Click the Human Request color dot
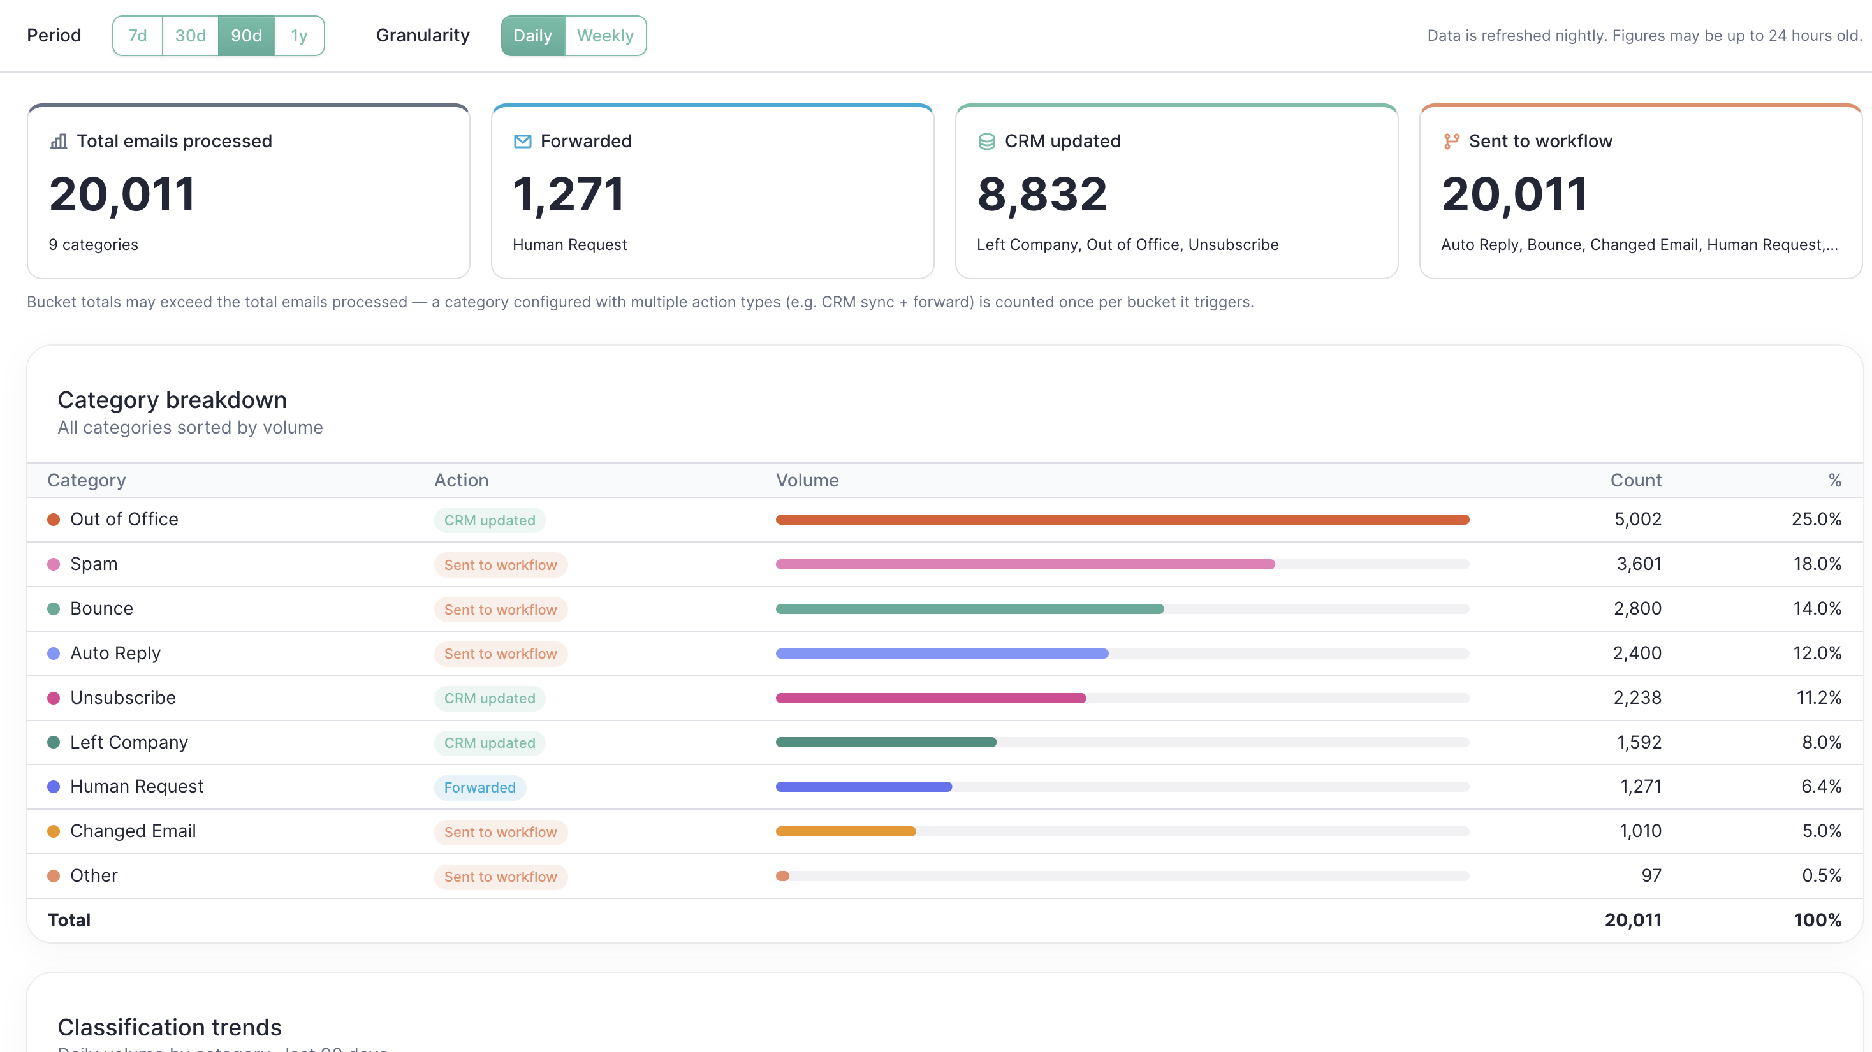This screenshot has width=1872, height=1052. pos(53,787)
